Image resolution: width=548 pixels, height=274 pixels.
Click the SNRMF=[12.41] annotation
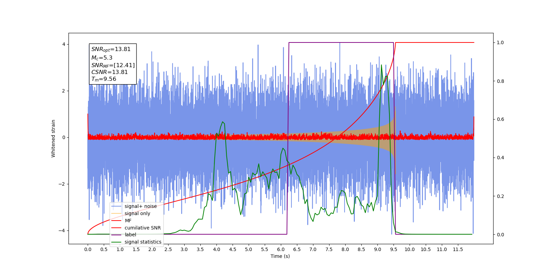click(x=113, y=65)
